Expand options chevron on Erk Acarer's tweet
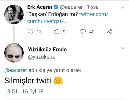This screenshot has width=129, height=100. click(123, 8)
